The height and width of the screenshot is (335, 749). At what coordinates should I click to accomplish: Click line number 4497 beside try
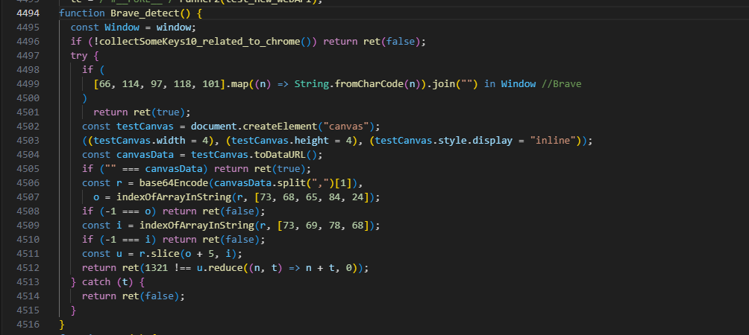(x=28, y=56)
